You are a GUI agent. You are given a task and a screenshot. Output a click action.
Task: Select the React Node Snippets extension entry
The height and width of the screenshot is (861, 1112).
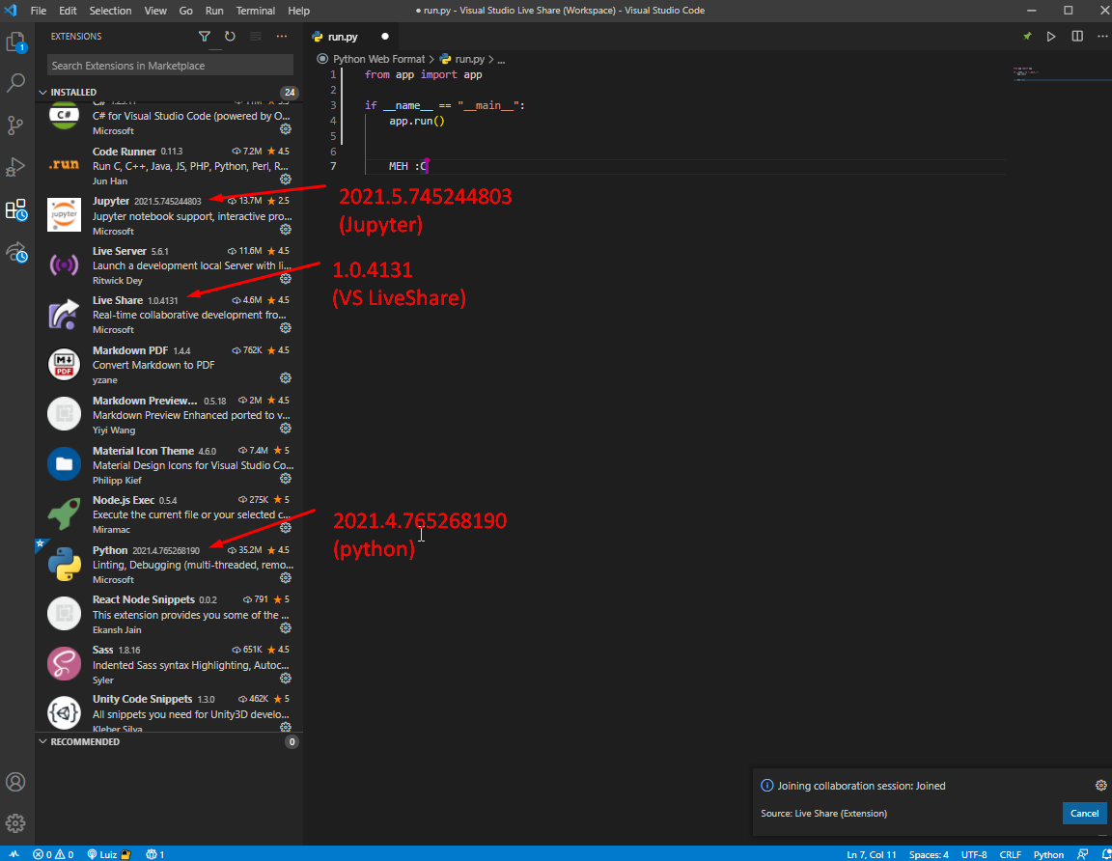click(169, 614)
